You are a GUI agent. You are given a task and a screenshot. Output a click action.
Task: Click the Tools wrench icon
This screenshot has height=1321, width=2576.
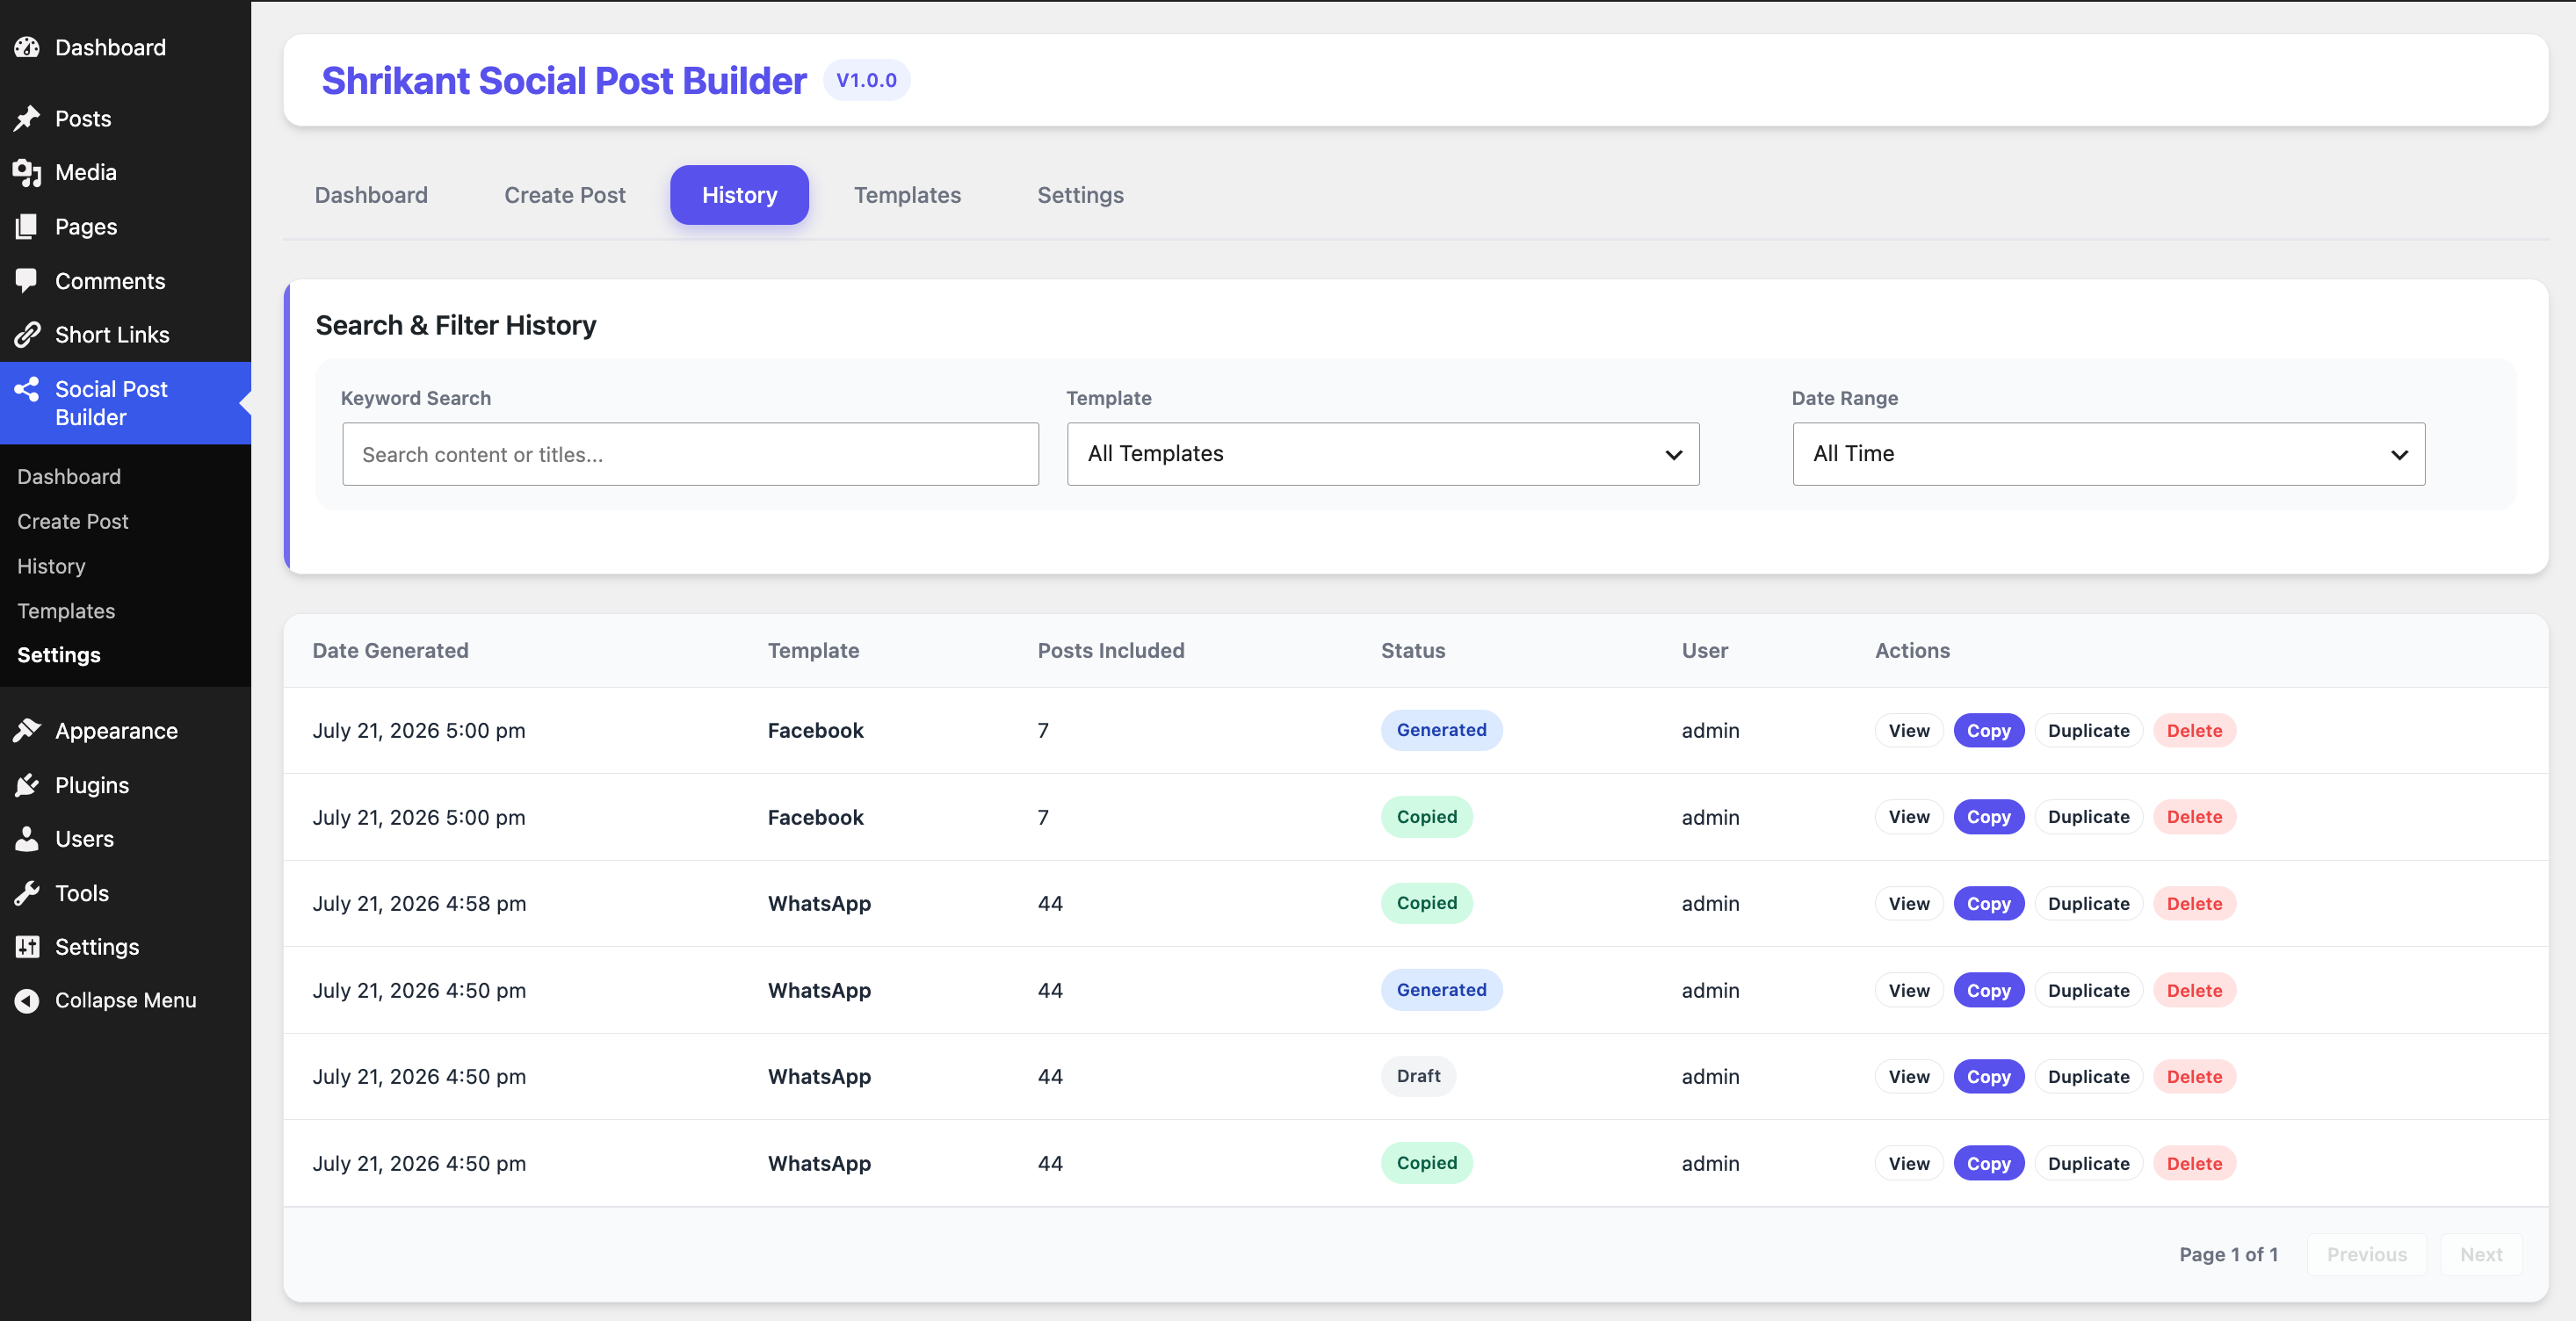click(27, 892)
